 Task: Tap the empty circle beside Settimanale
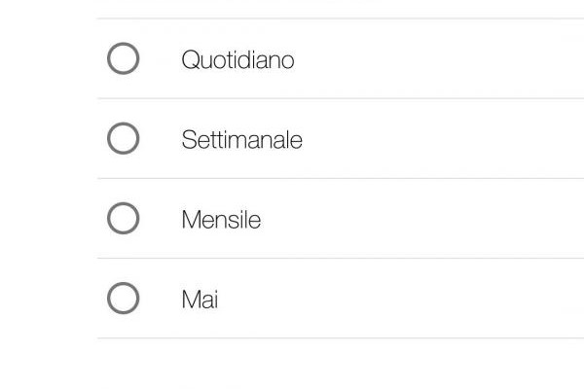click(123, 139)
